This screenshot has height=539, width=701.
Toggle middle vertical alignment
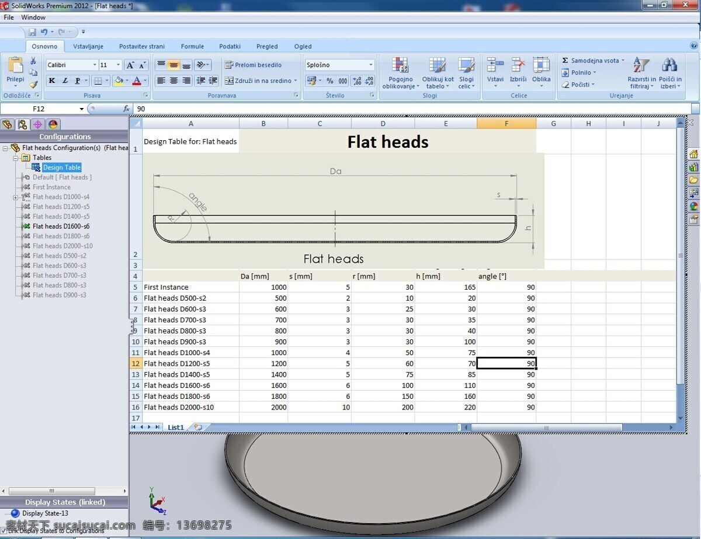(x=173, y=65)
